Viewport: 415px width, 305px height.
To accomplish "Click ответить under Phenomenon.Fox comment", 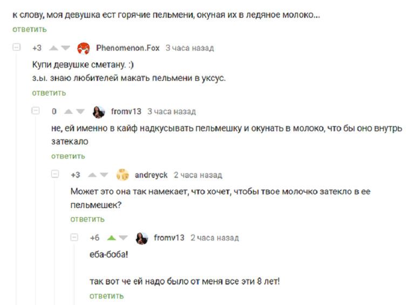I will 49,93.
